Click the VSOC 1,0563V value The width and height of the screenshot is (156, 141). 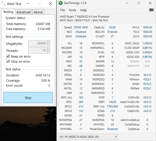click(x=147, y=43)
